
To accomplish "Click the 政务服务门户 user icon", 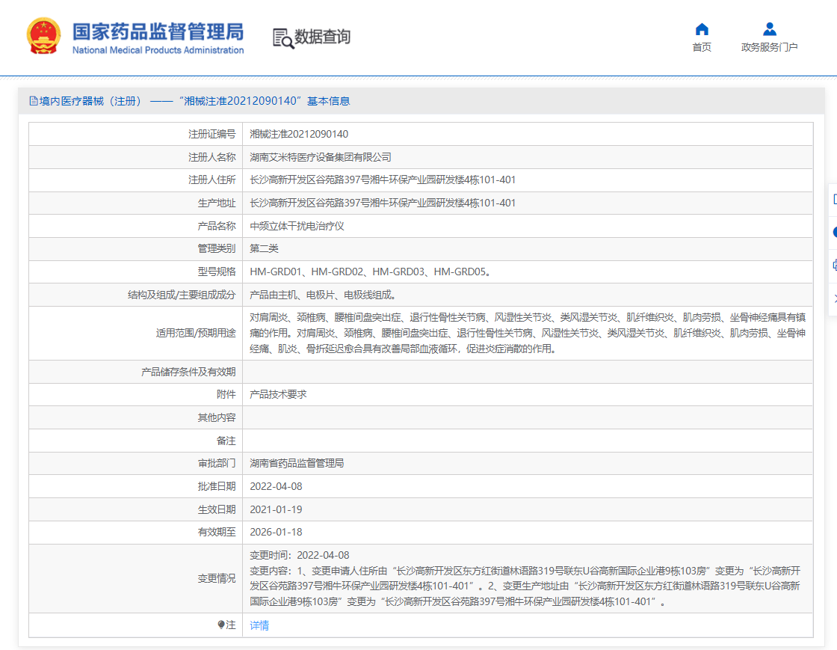I will click(770, 29).
